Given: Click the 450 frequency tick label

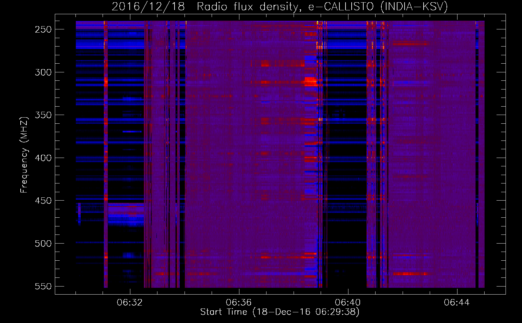Looking at the screenshot, I should click(43, 201).
